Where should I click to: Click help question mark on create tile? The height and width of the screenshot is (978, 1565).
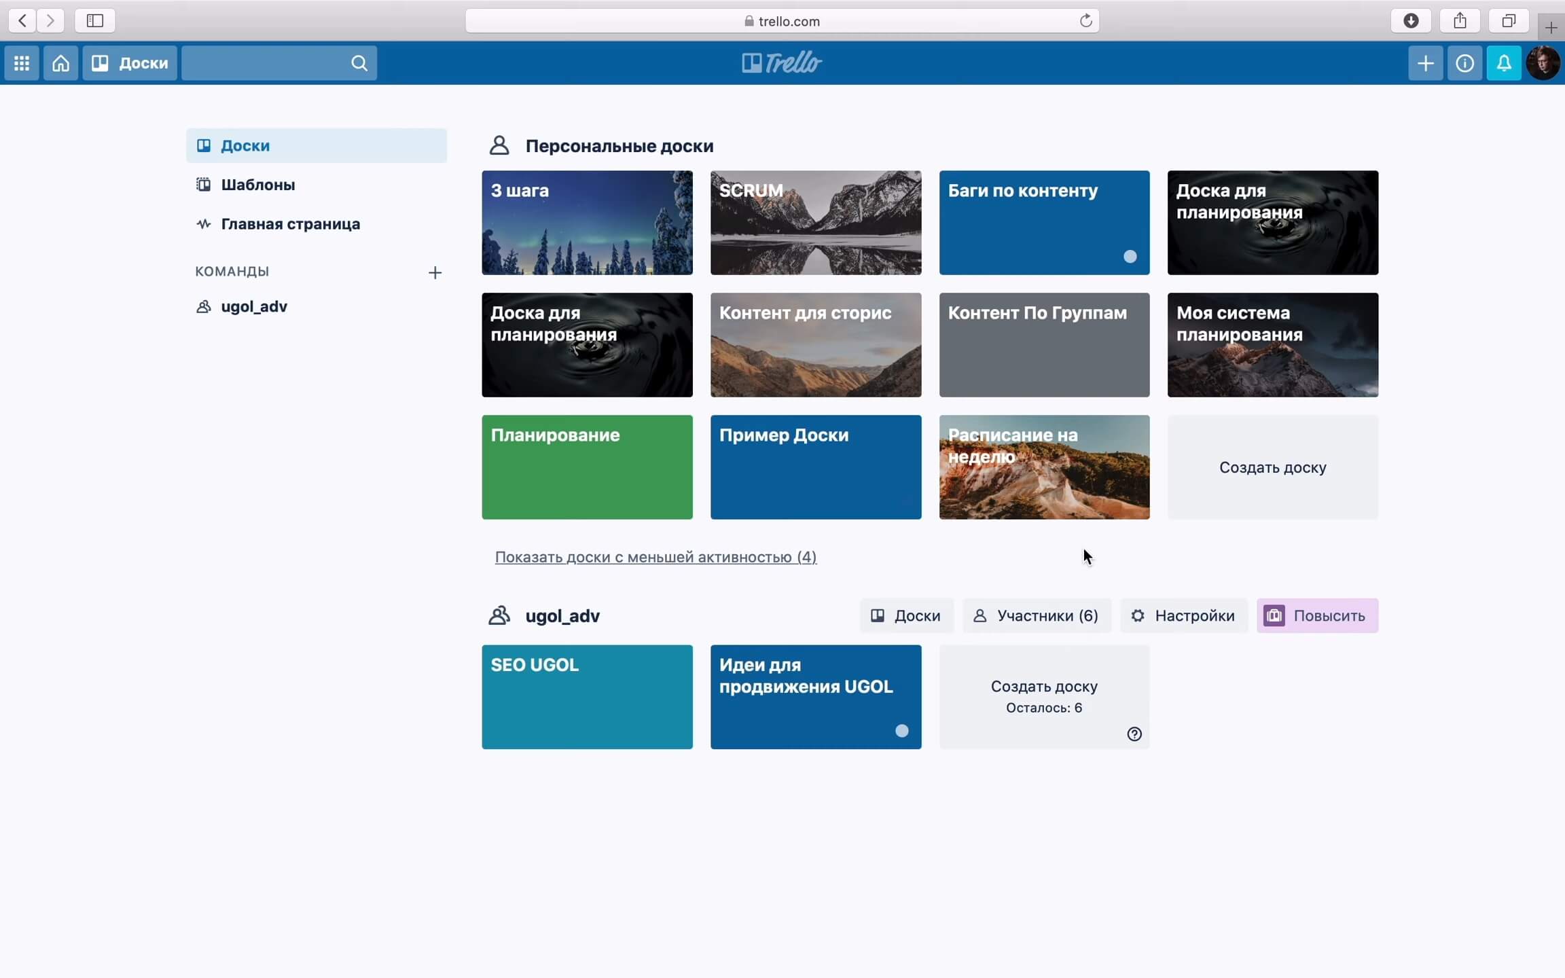click(1134, 733)
